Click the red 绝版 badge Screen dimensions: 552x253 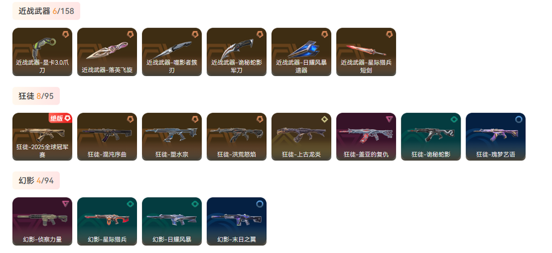coord(60,118)
